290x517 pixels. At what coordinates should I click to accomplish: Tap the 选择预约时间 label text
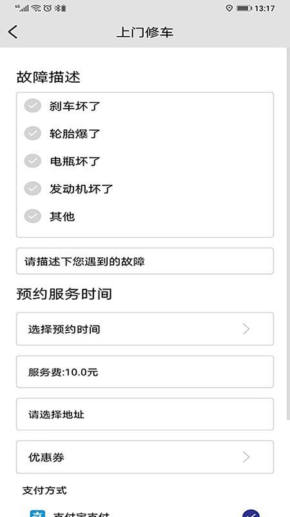(x=64, y=329)
